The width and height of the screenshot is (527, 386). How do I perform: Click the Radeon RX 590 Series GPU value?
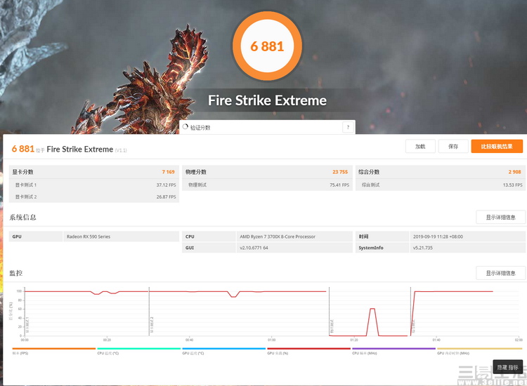pyautogui.click(x=89, y=237)
